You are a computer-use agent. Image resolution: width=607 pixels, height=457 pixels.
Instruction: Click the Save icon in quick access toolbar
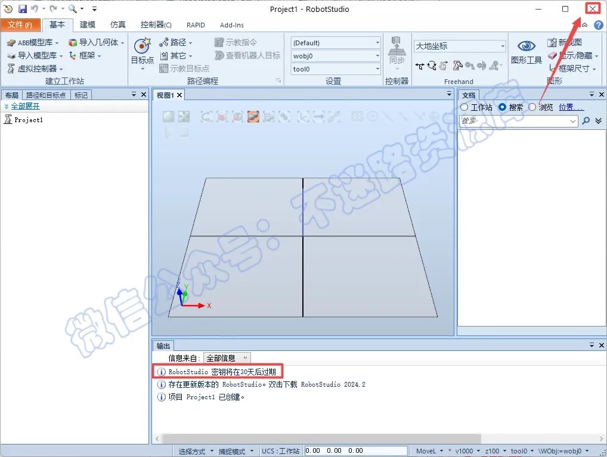tap(23, 8)
